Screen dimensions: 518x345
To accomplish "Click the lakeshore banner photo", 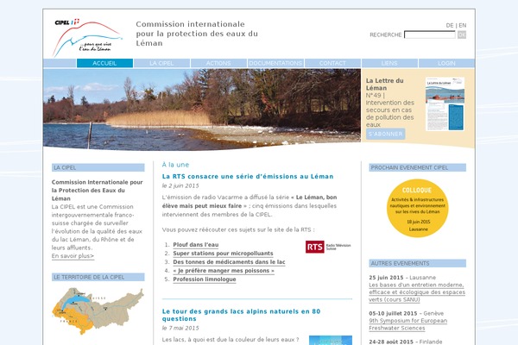I will coord(202,110).
